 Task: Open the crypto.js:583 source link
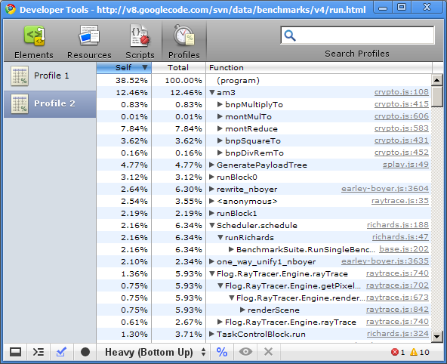[402, 128]
